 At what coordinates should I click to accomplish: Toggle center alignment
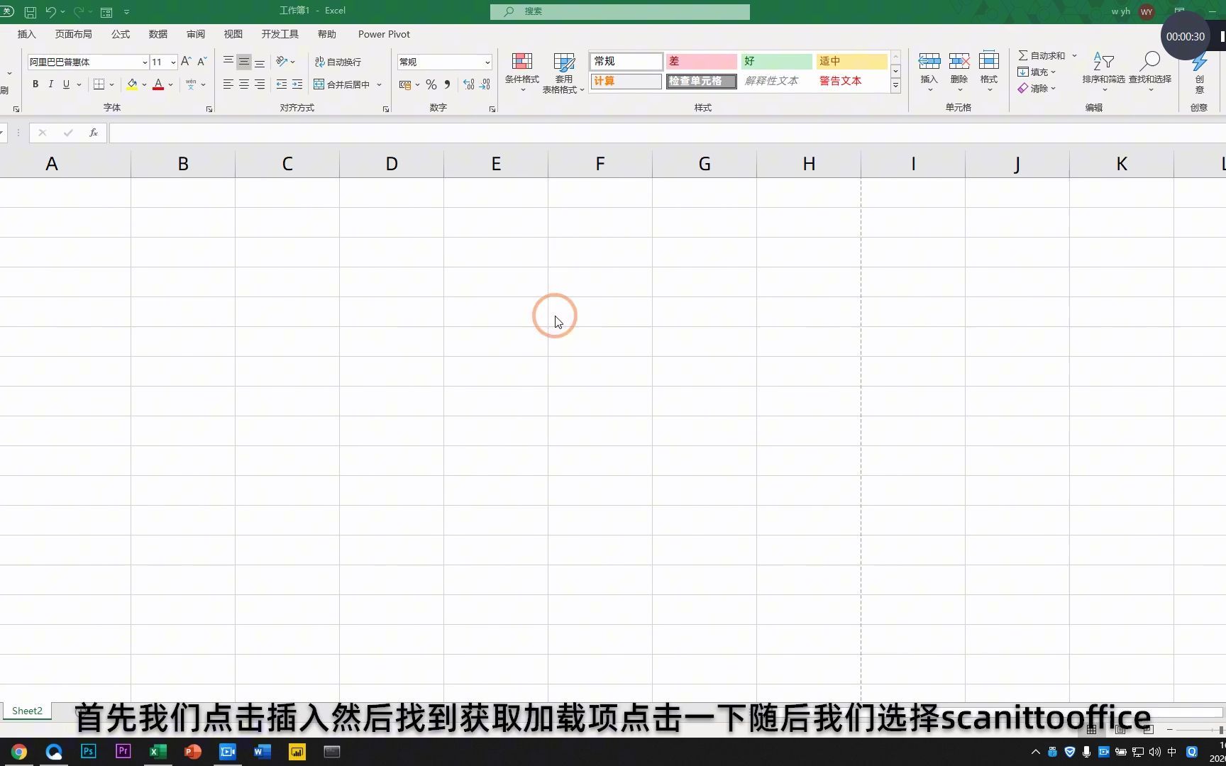pyautogui.click(x=243, y=84)
